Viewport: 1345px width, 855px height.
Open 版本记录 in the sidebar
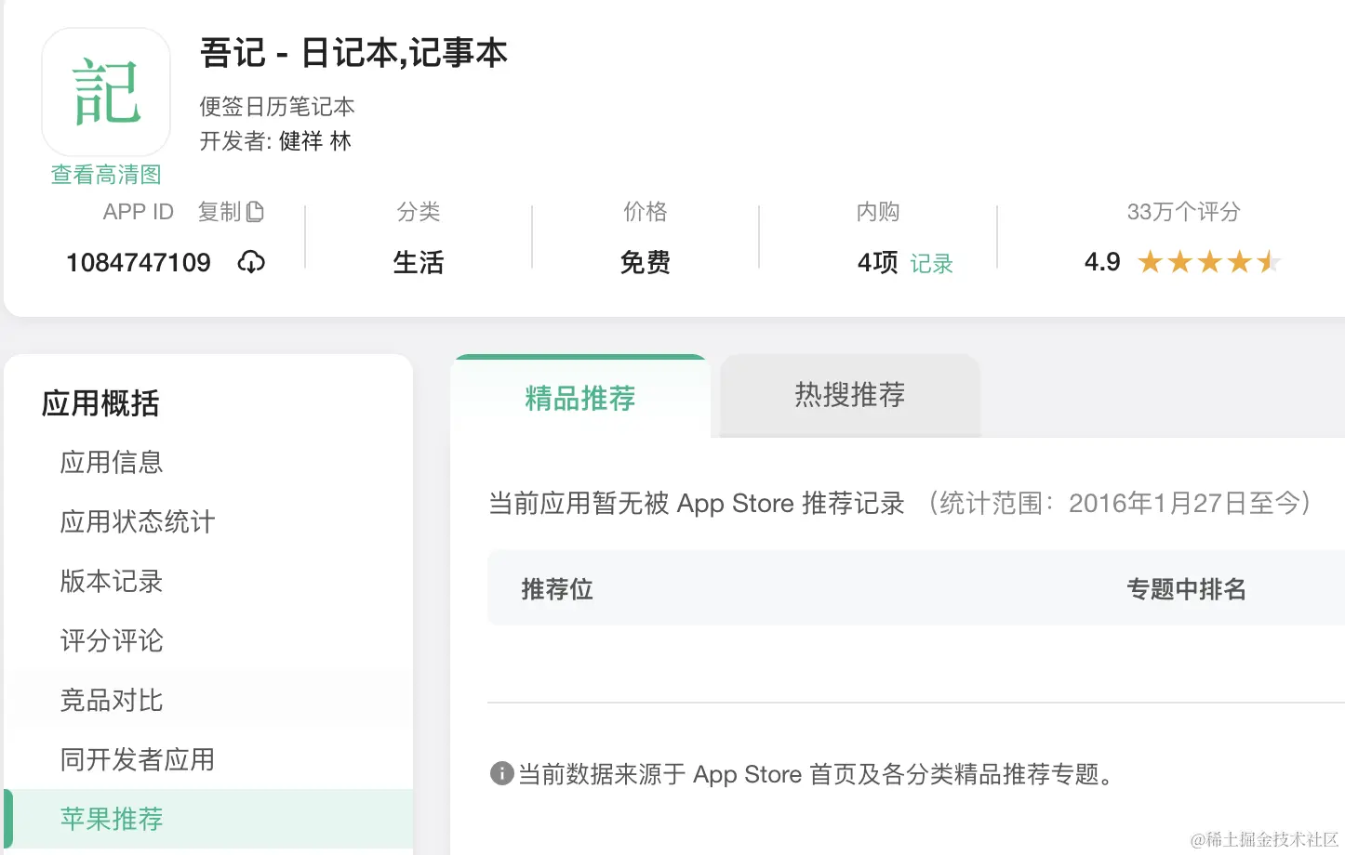[x=112, y=581]
